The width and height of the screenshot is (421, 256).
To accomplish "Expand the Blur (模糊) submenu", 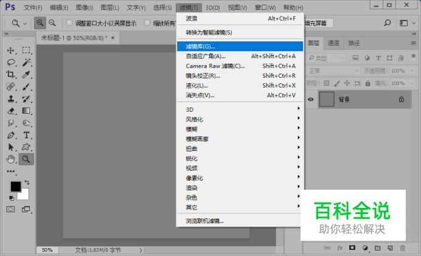I will pyautogui.click(x=239, y=129).
